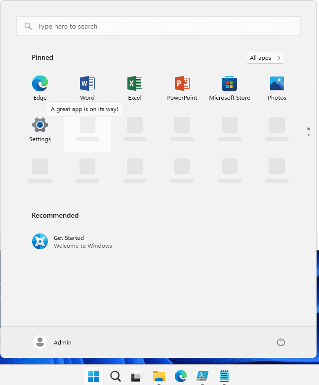The image size is (319, 385).
Task: Click the Admin user account avatar
Action: click(x=40, y=342)
